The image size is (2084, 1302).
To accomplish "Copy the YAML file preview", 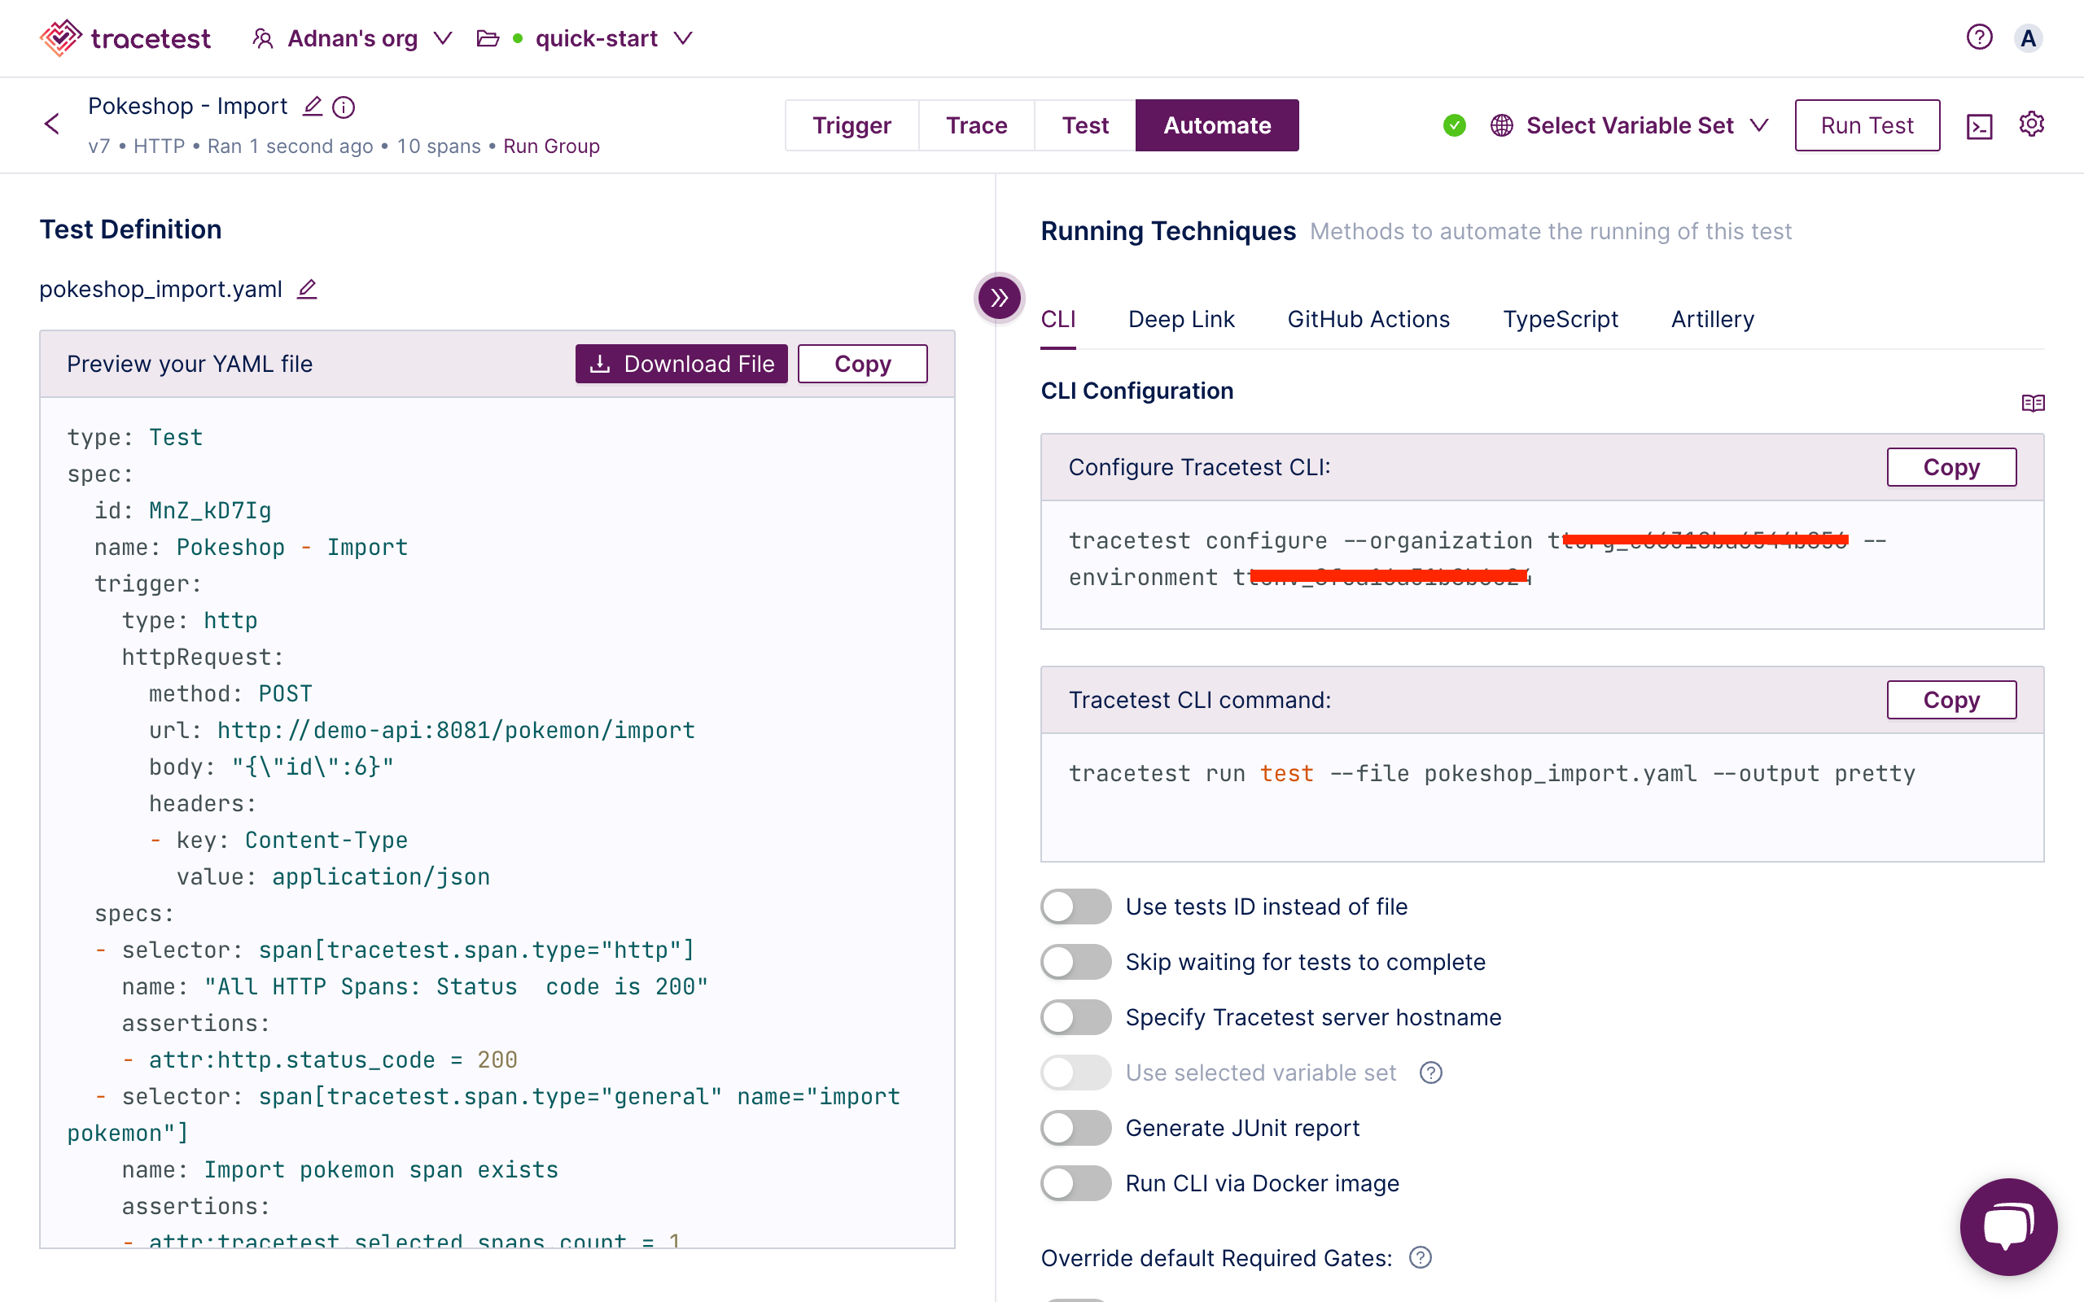I will [862, 365].
